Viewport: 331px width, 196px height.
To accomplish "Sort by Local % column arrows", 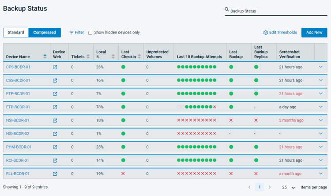I will [x=113, y=56].
